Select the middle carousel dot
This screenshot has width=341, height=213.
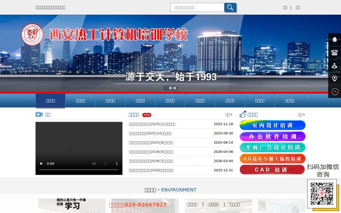(170, 88)
